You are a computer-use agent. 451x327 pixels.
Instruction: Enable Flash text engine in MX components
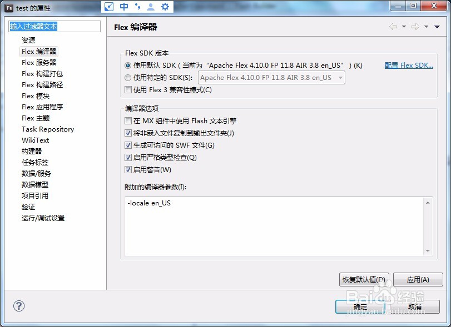tap(128, 121)
